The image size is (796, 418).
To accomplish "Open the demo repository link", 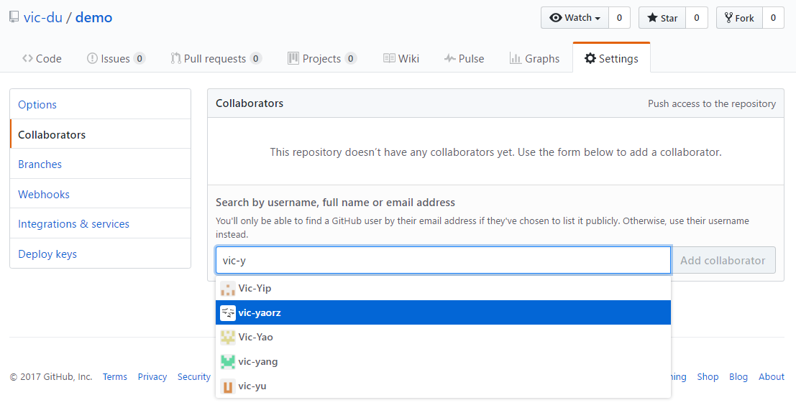I will tap(94, 17).
